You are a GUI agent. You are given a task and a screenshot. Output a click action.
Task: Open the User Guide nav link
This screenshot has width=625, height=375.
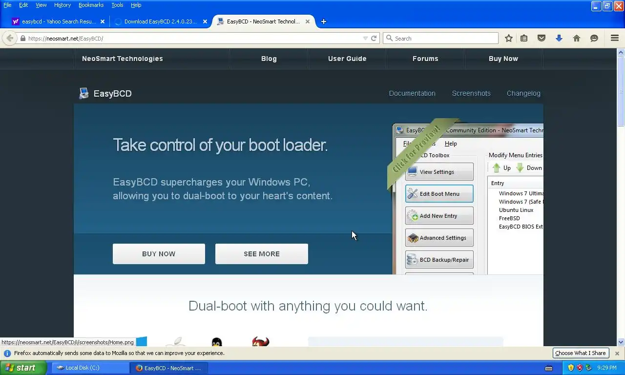pos(347,59)
